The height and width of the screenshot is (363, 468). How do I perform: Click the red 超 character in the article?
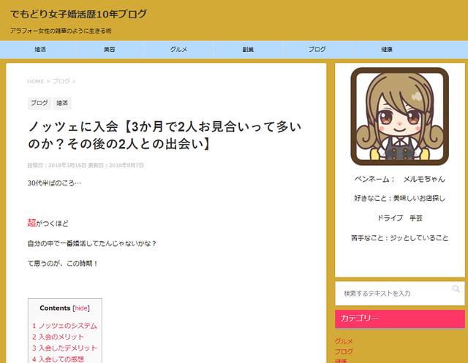31,223
